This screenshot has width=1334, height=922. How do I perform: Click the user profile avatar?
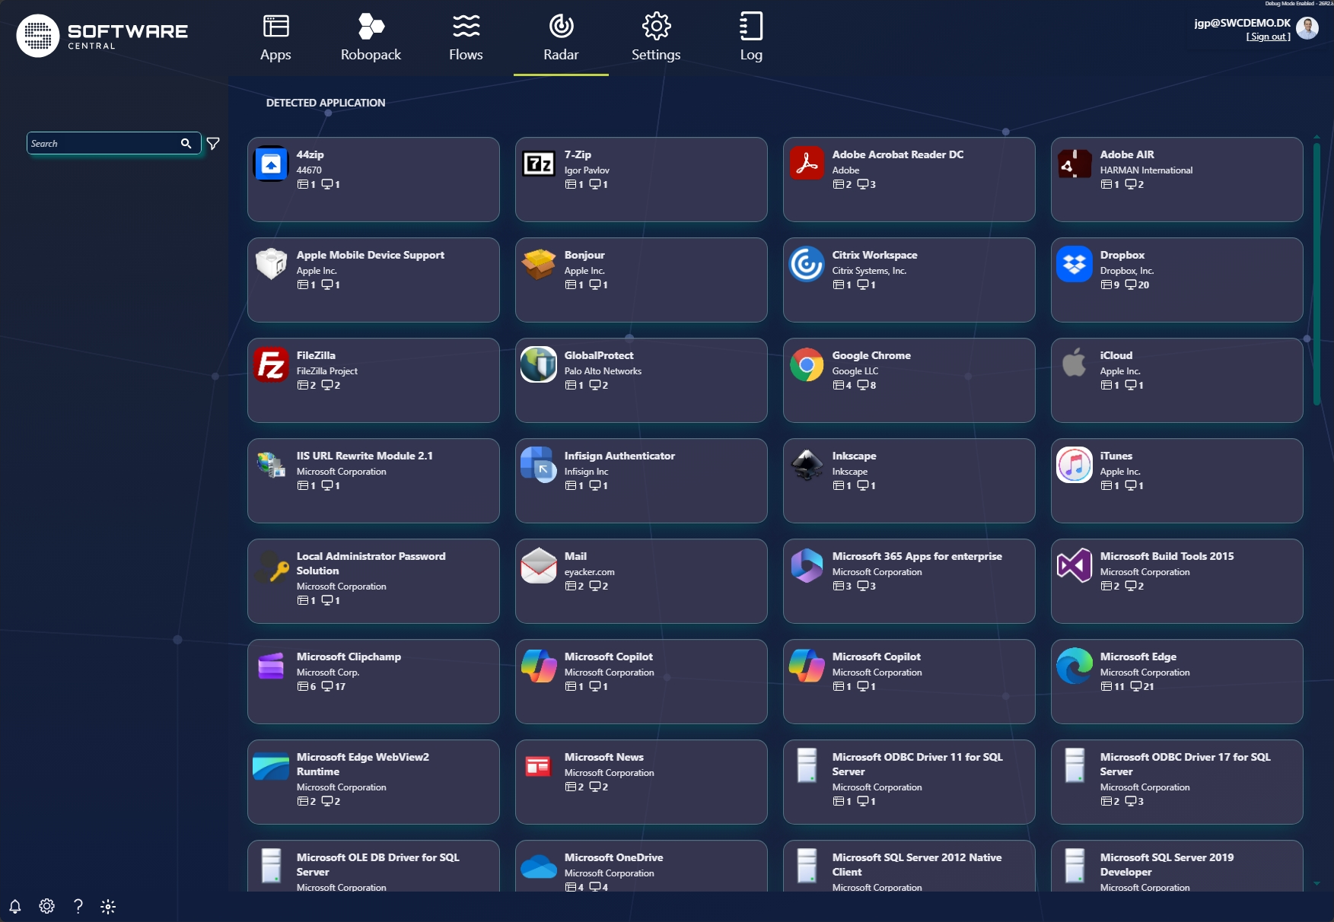[1307, 28]
